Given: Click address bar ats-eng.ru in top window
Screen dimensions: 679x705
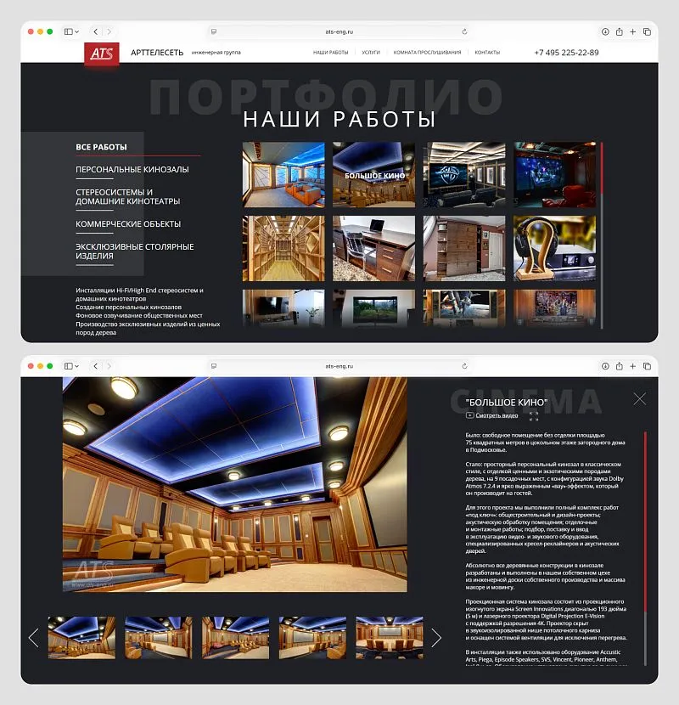Looking at the screenshot, I should pos(339,31).
